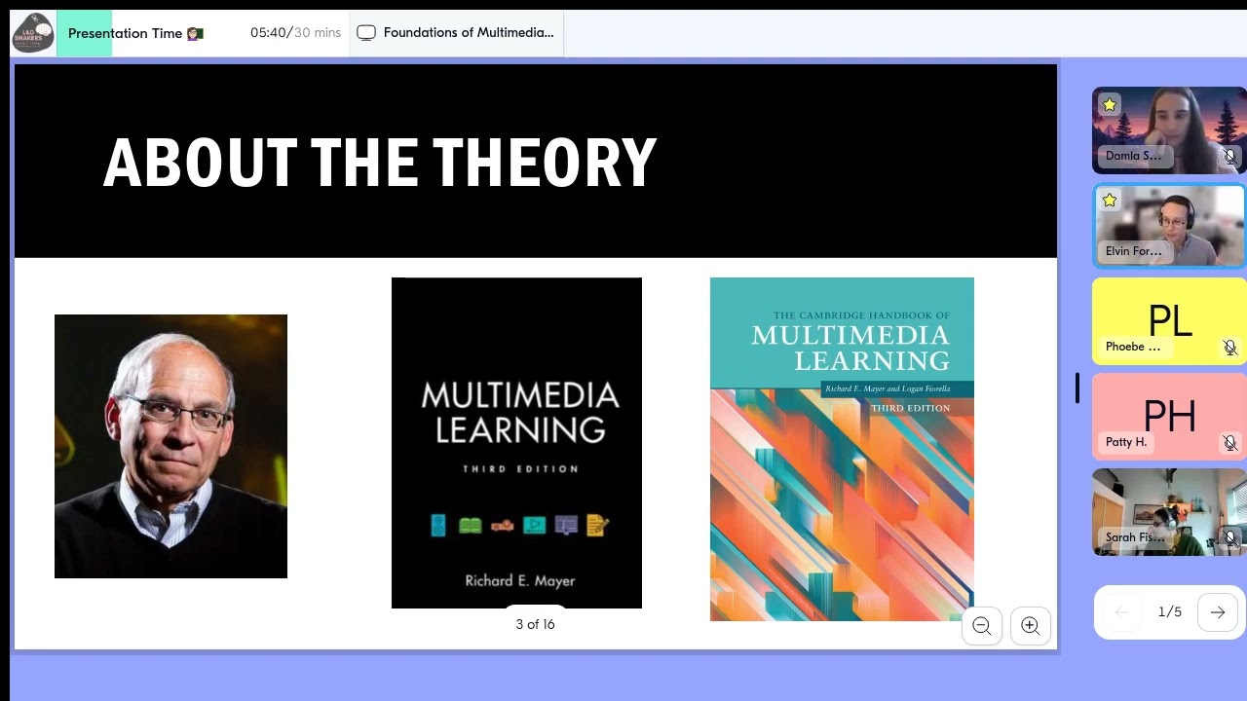Click the sidebar collapse handle bar
The width and height of the screenshot is (1247, 701).
[1077, 387]
